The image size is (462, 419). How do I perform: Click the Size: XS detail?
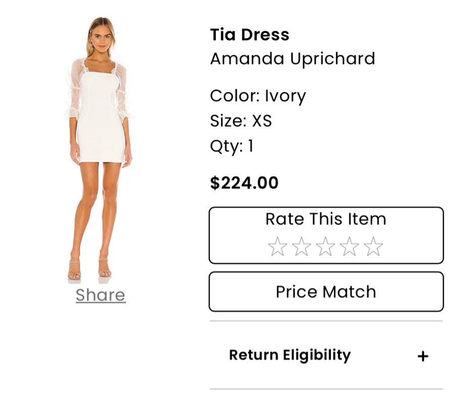coord(241,121)
